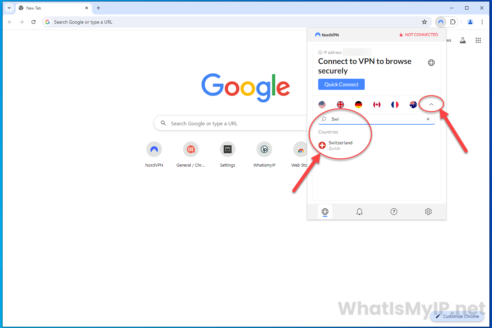Click the Chrome address bar

click(236, 22)
